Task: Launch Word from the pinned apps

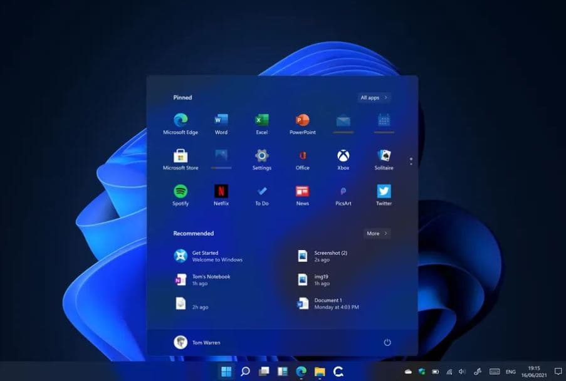Action: (x=221, y=123)
